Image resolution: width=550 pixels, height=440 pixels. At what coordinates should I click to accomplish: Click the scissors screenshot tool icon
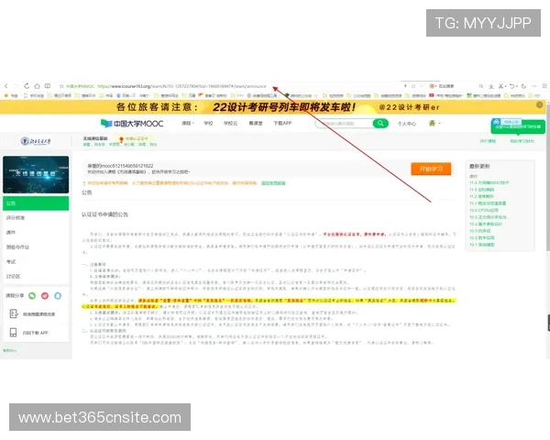coord(500,86)
